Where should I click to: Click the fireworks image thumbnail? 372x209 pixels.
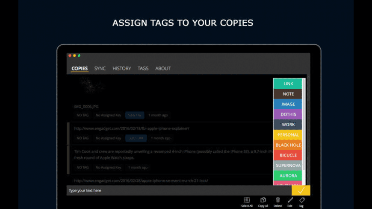[x=92, y=86]
